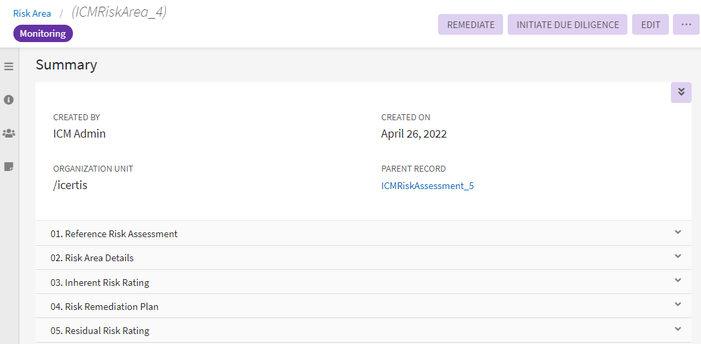Select the '04. Risk Remediation Plan' section title
Image resolution: width=701 pixels, height=344 pixels.
point(104,307)
